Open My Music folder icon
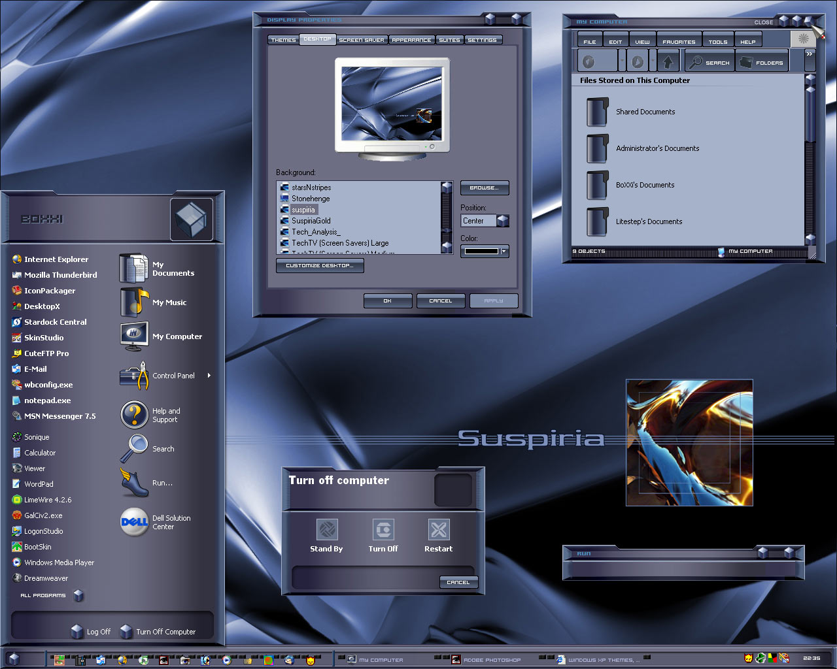 coord(135,302)
